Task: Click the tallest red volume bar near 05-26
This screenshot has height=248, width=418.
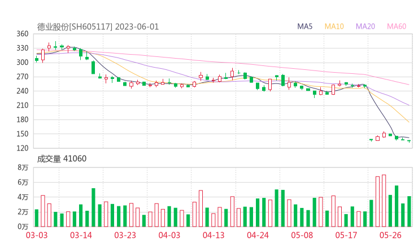Action: [384, 201]
